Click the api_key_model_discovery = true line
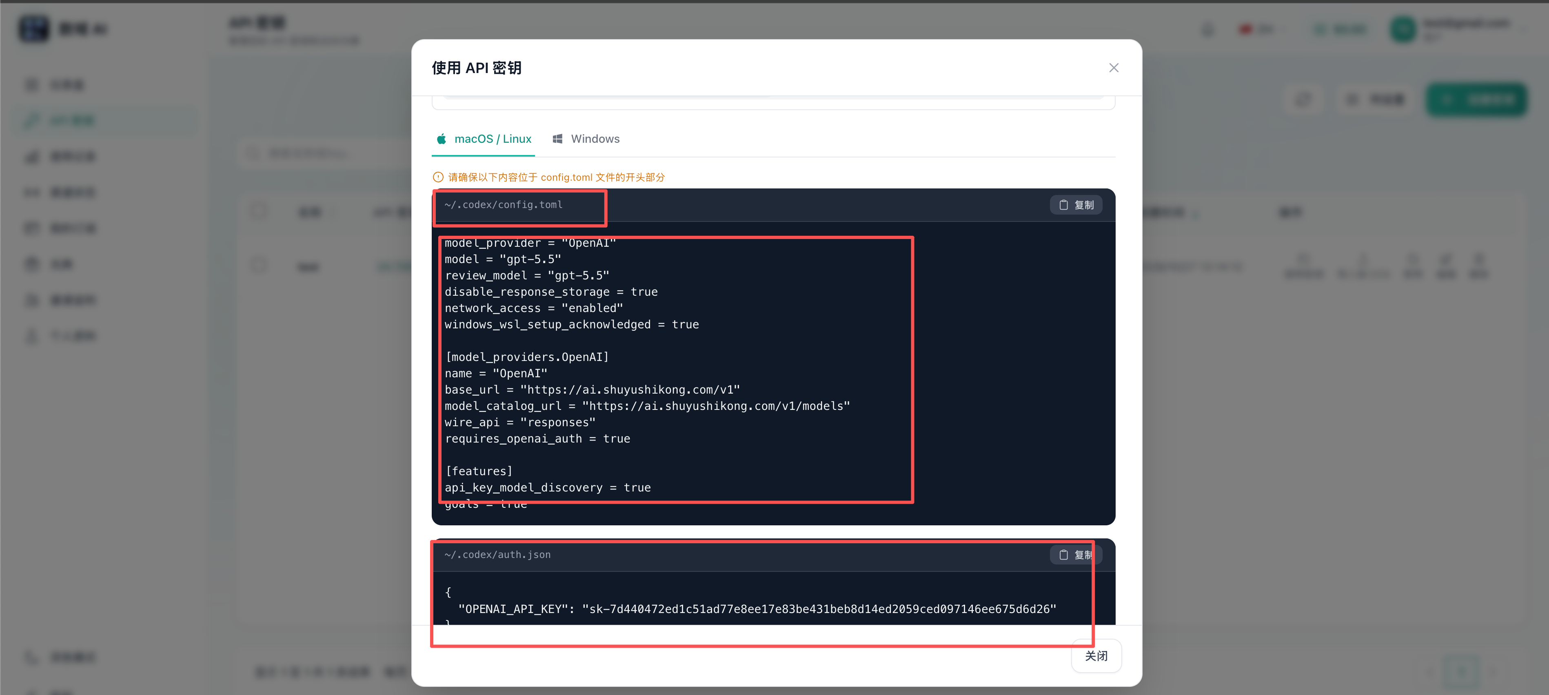Viewport: 1549px width, 695px height. click(x=547, y=487)
